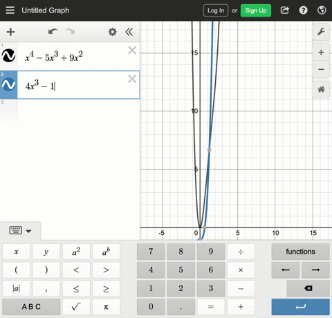Image resolution: width=332 pixels, height=318 pixels.
Task: Tap the number 3 key
Action: [x=211, y=288]
